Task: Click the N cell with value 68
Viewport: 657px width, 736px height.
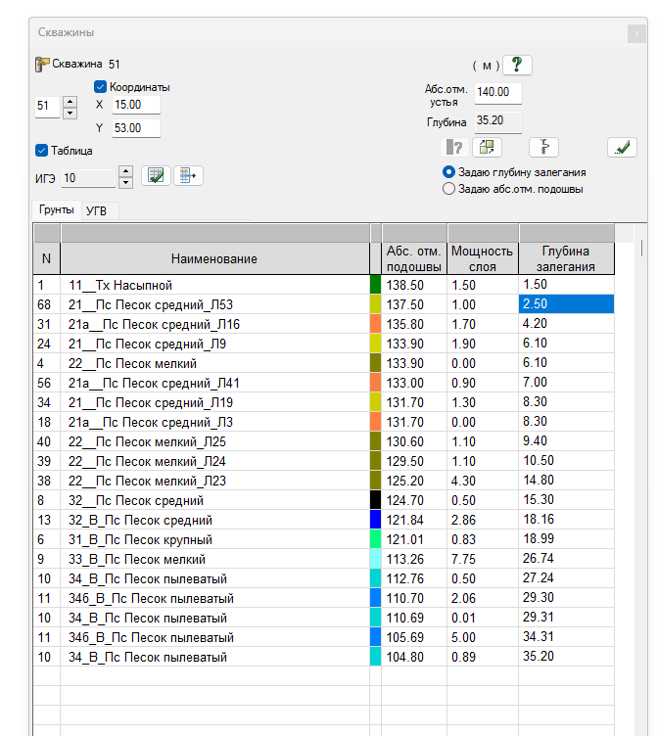Action: click(46, 304)
